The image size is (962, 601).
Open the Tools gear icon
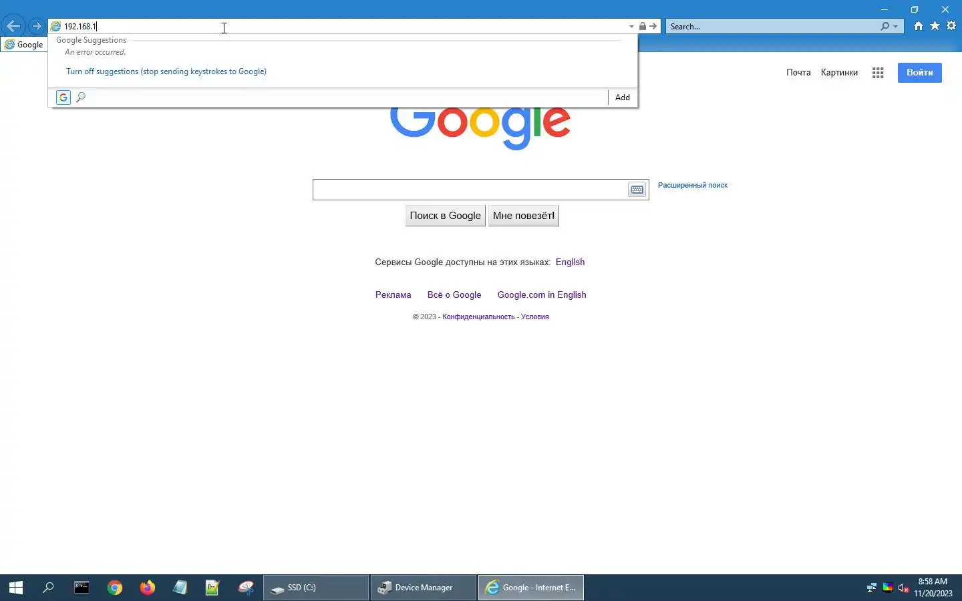951,26
